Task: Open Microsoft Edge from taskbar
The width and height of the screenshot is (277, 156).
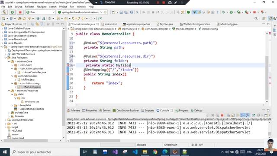Action: [x=165, y=152]
